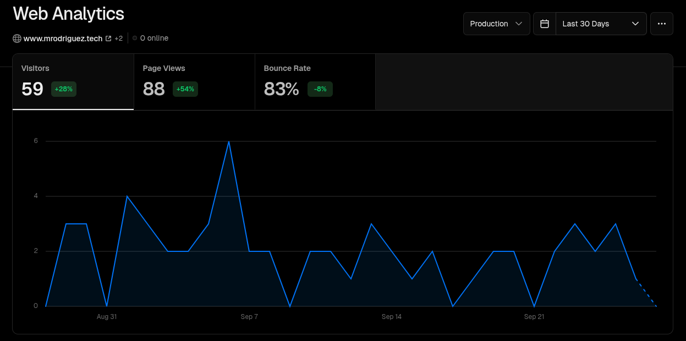Switch to the Page Views tab
The width and height of the screenshot is (686, 341).
194,81
